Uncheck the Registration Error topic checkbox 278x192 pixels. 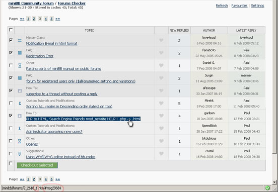pyautogui.click(x=11, y=53)
